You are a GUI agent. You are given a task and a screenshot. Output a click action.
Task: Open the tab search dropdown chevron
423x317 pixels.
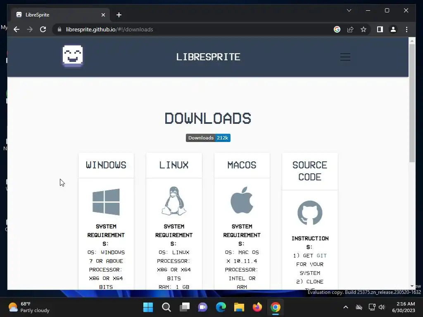point(349,10)
